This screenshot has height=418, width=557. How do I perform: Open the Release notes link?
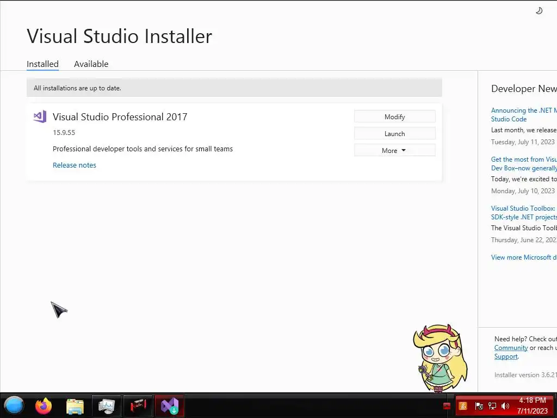click(74, 165)
